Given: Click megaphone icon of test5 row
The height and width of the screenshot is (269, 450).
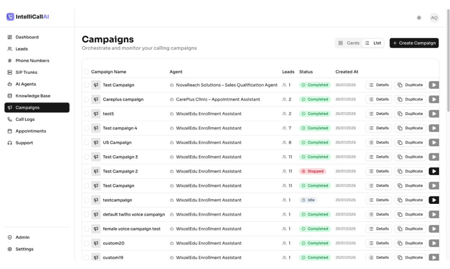Looking at the screenshot, I should (x=96, y=114).
